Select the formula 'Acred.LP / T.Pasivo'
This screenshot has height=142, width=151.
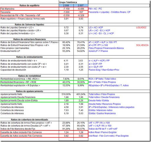click(x=98, y=51)
